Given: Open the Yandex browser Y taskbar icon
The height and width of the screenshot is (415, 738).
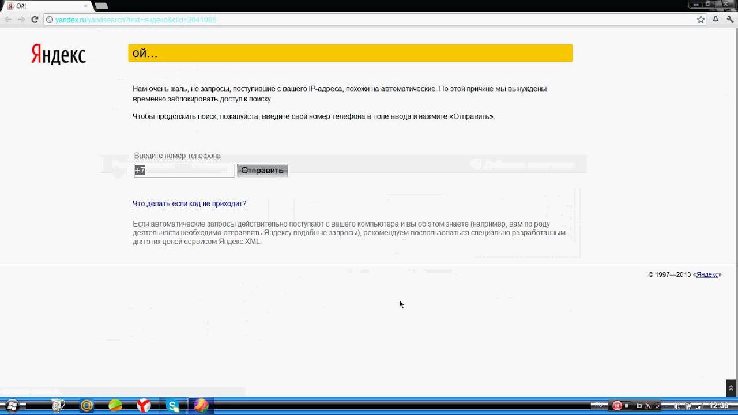Looking at the screenshot, I should pos(144,406).
